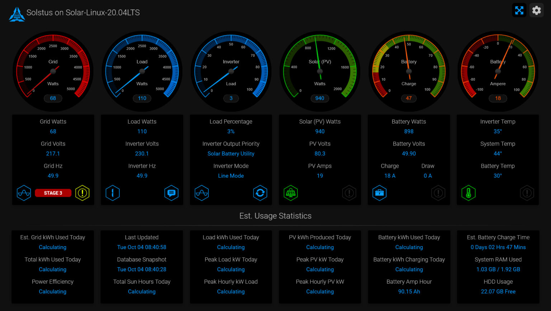The width and height of the screenshot is (551, 311).
Task: Select the waveform icon on Grid Watts card
Action: pyautogui.click(x=24, y=193)
